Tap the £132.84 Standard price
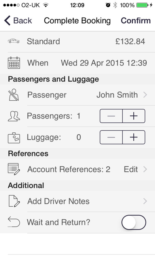 point(130,41)
